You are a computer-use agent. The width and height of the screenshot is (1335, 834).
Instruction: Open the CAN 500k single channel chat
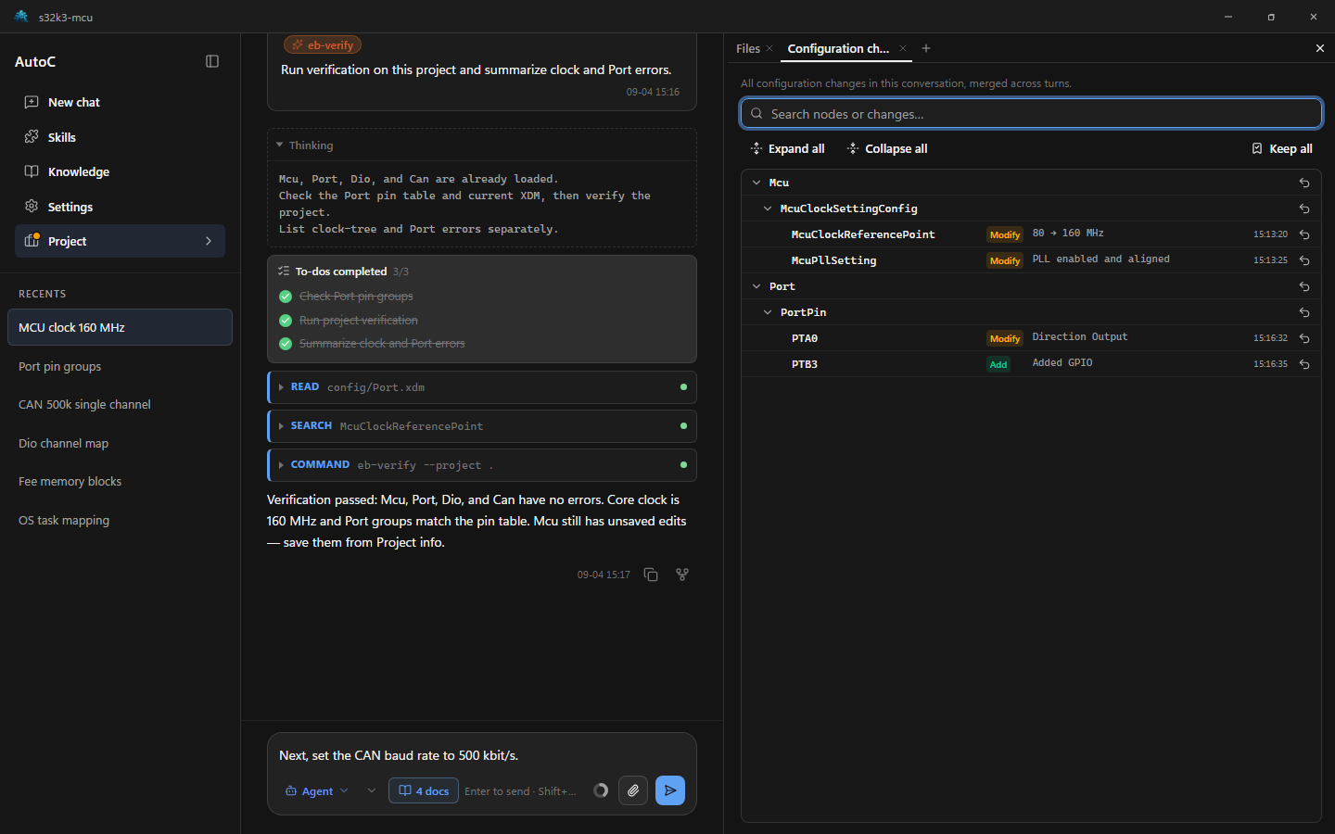coord(120,405)
